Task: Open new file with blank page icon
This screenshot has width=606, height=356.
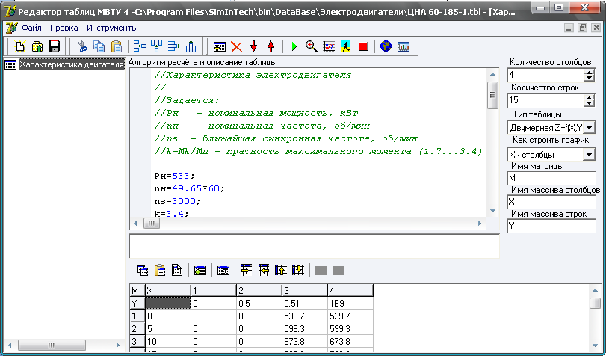Action: 18,46
